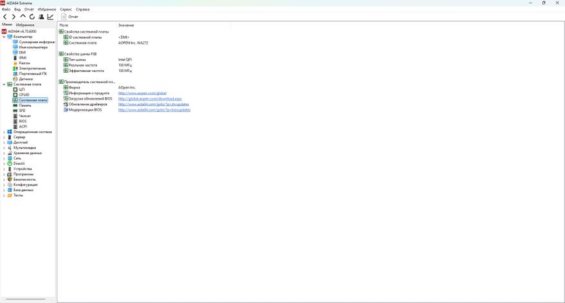Open the Файл menu
The width and height of the screenshot is (565, 303).
click(x=6, y=10)
